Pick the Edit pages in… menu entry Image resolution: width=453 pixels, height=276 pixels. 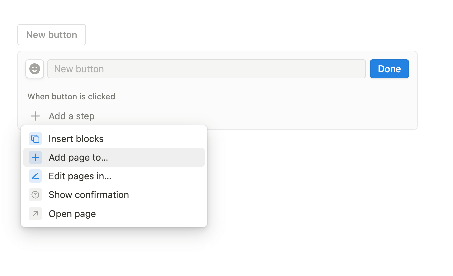[80, 176]
